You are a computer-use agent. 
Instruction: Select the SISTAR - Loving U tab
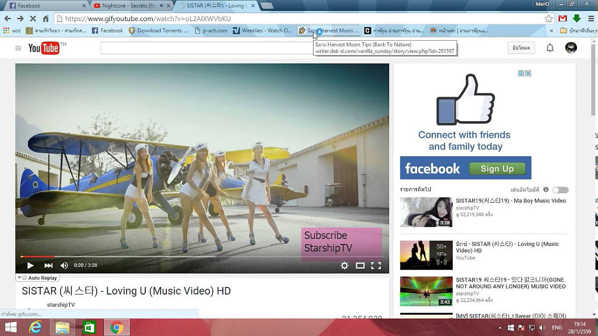pyautogui.click(x=217, y=6)
